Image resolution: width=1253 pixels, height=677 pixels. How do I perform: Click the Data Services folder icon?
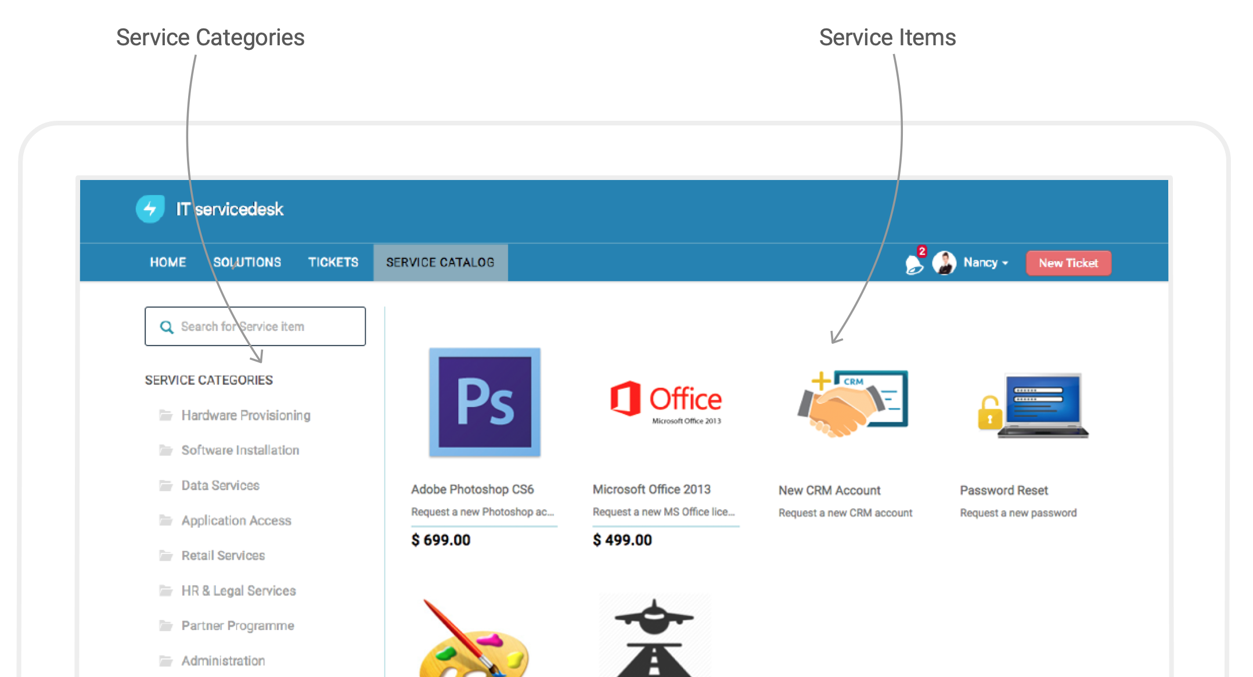[x=166, y=485]
